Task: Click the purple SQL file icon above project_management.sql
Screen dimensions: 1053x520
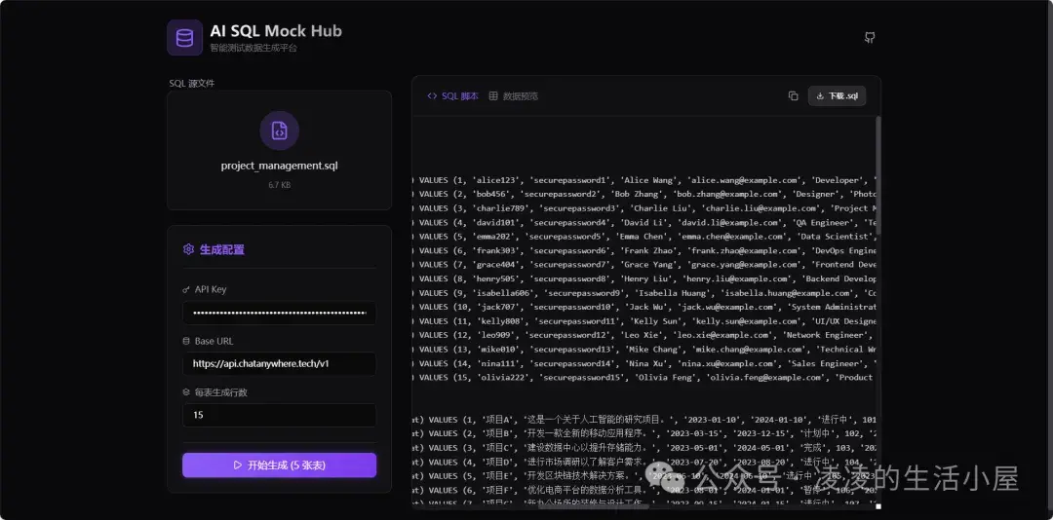Action: click(279, 130)
